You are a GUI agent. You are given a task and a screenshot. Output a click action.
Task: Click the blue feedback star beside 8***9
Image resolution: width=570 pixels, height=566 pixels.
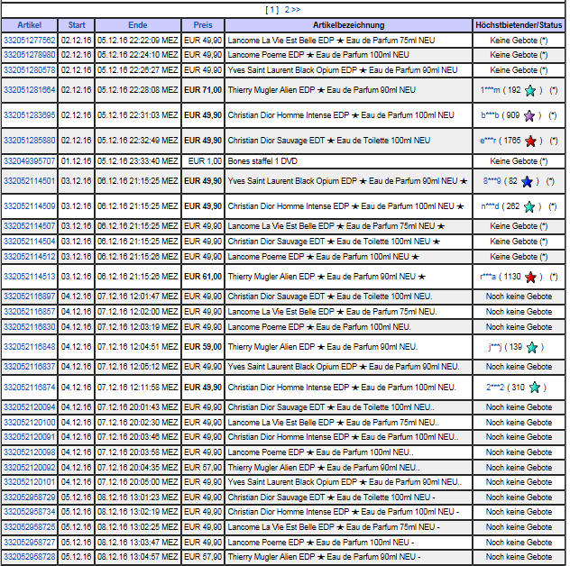(527, 181)
